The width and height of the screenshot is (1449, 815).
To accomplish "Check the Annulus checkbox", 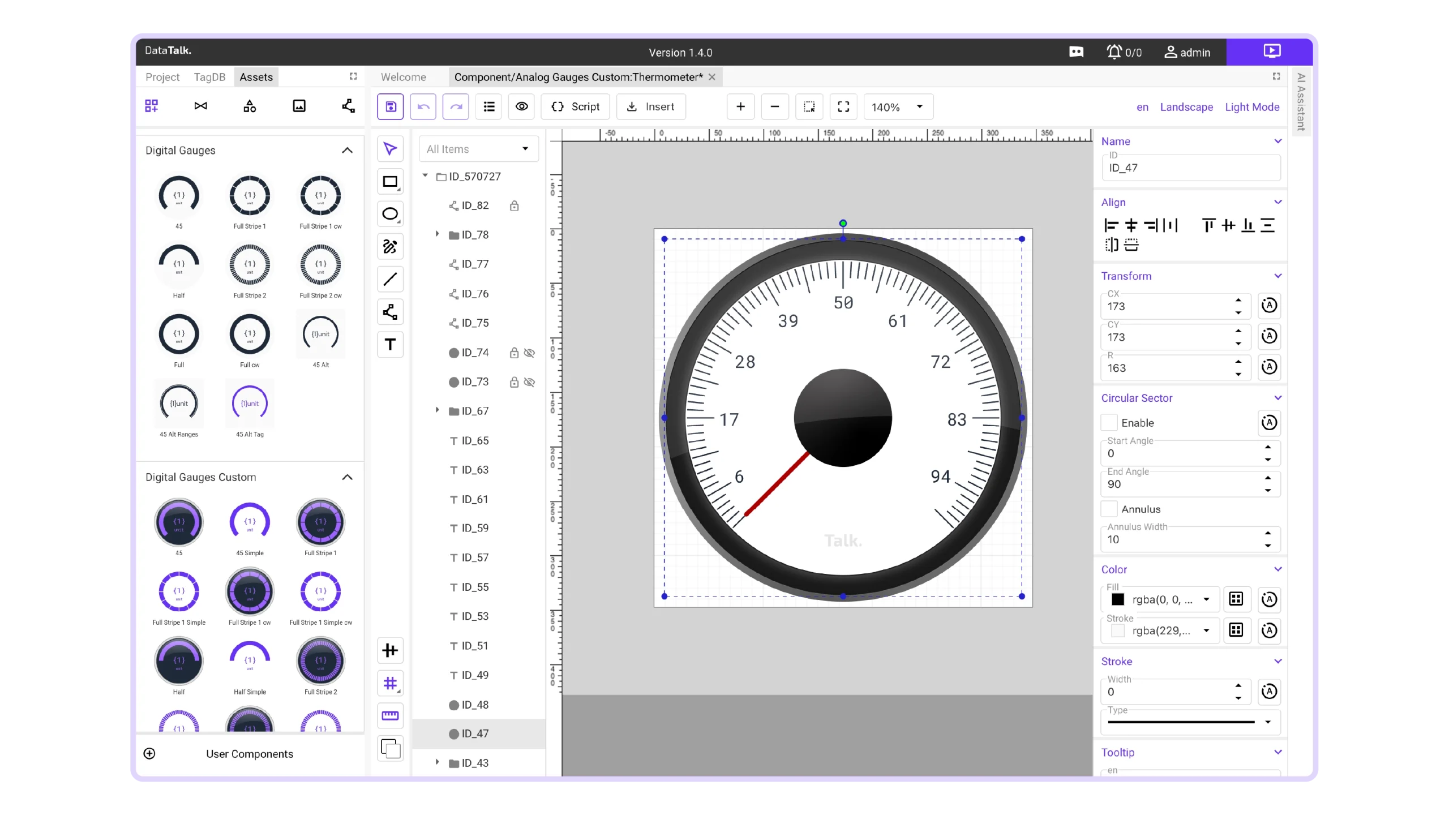I will tap(1109, 509).
